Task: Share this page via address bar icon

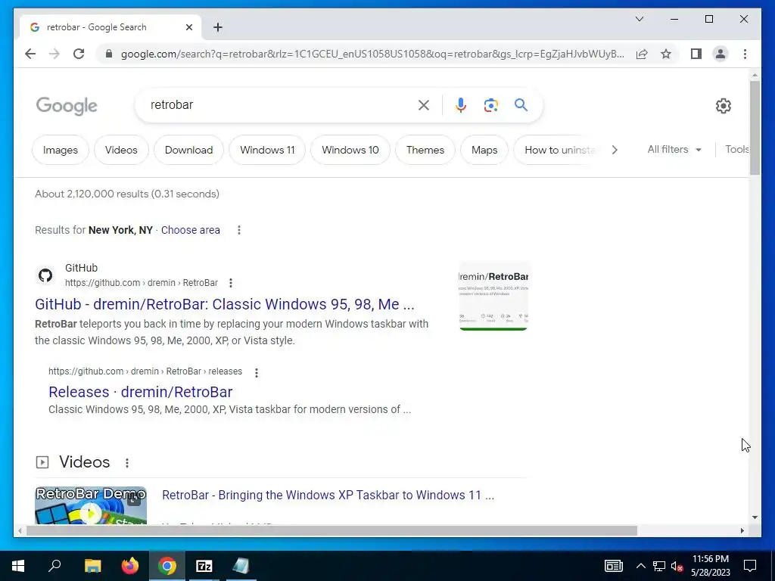Action: coord(642,54)
